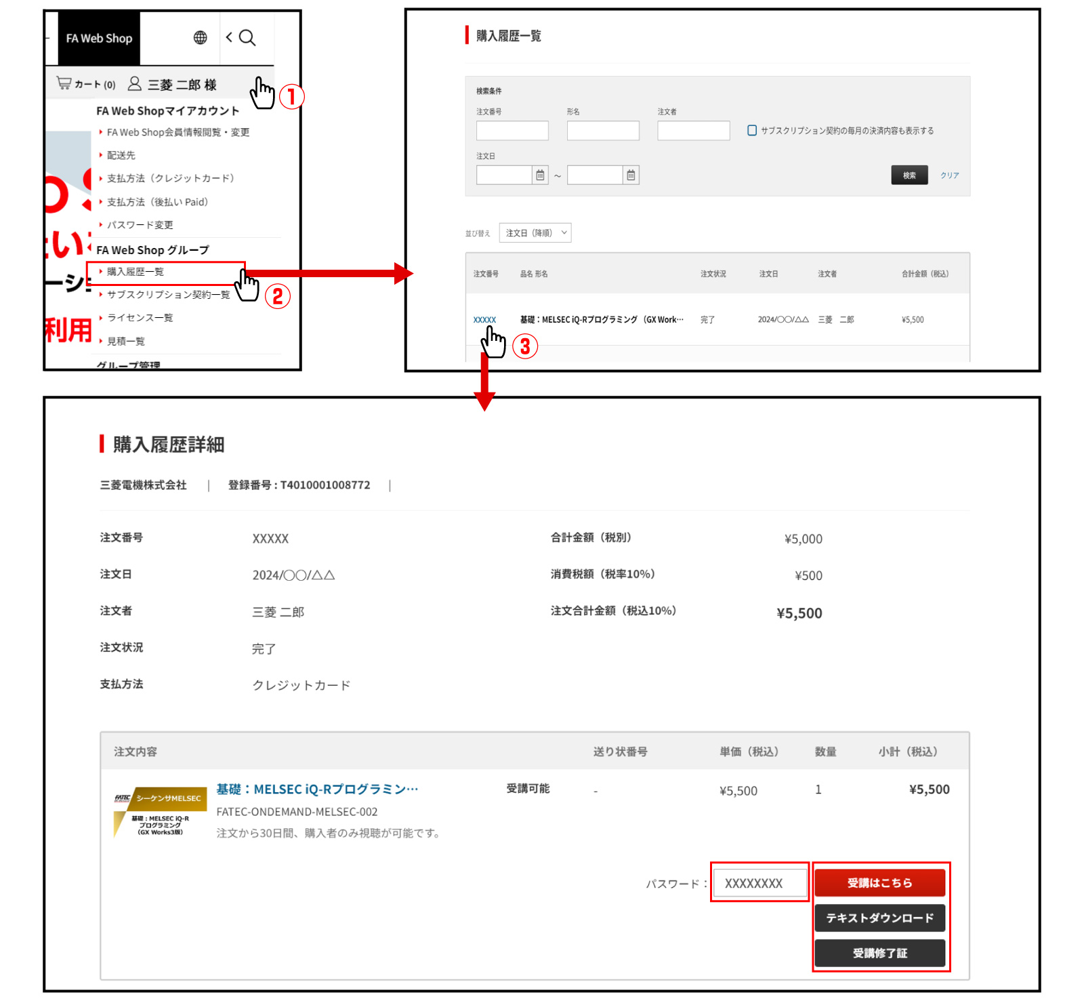
Task: Click the テキストダウンロード button
Action: [879, 918]
